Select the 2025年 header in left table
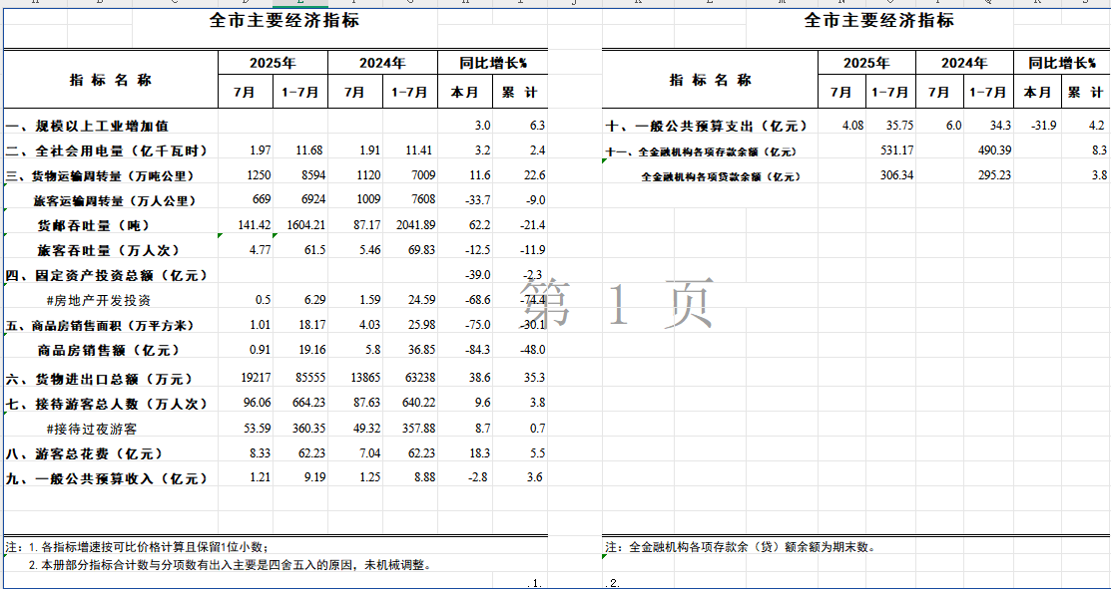 click(273, 63)
